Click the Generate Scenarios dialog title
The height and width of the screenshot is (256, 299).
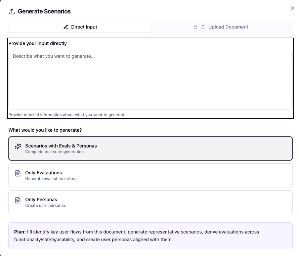coord(44,11)
